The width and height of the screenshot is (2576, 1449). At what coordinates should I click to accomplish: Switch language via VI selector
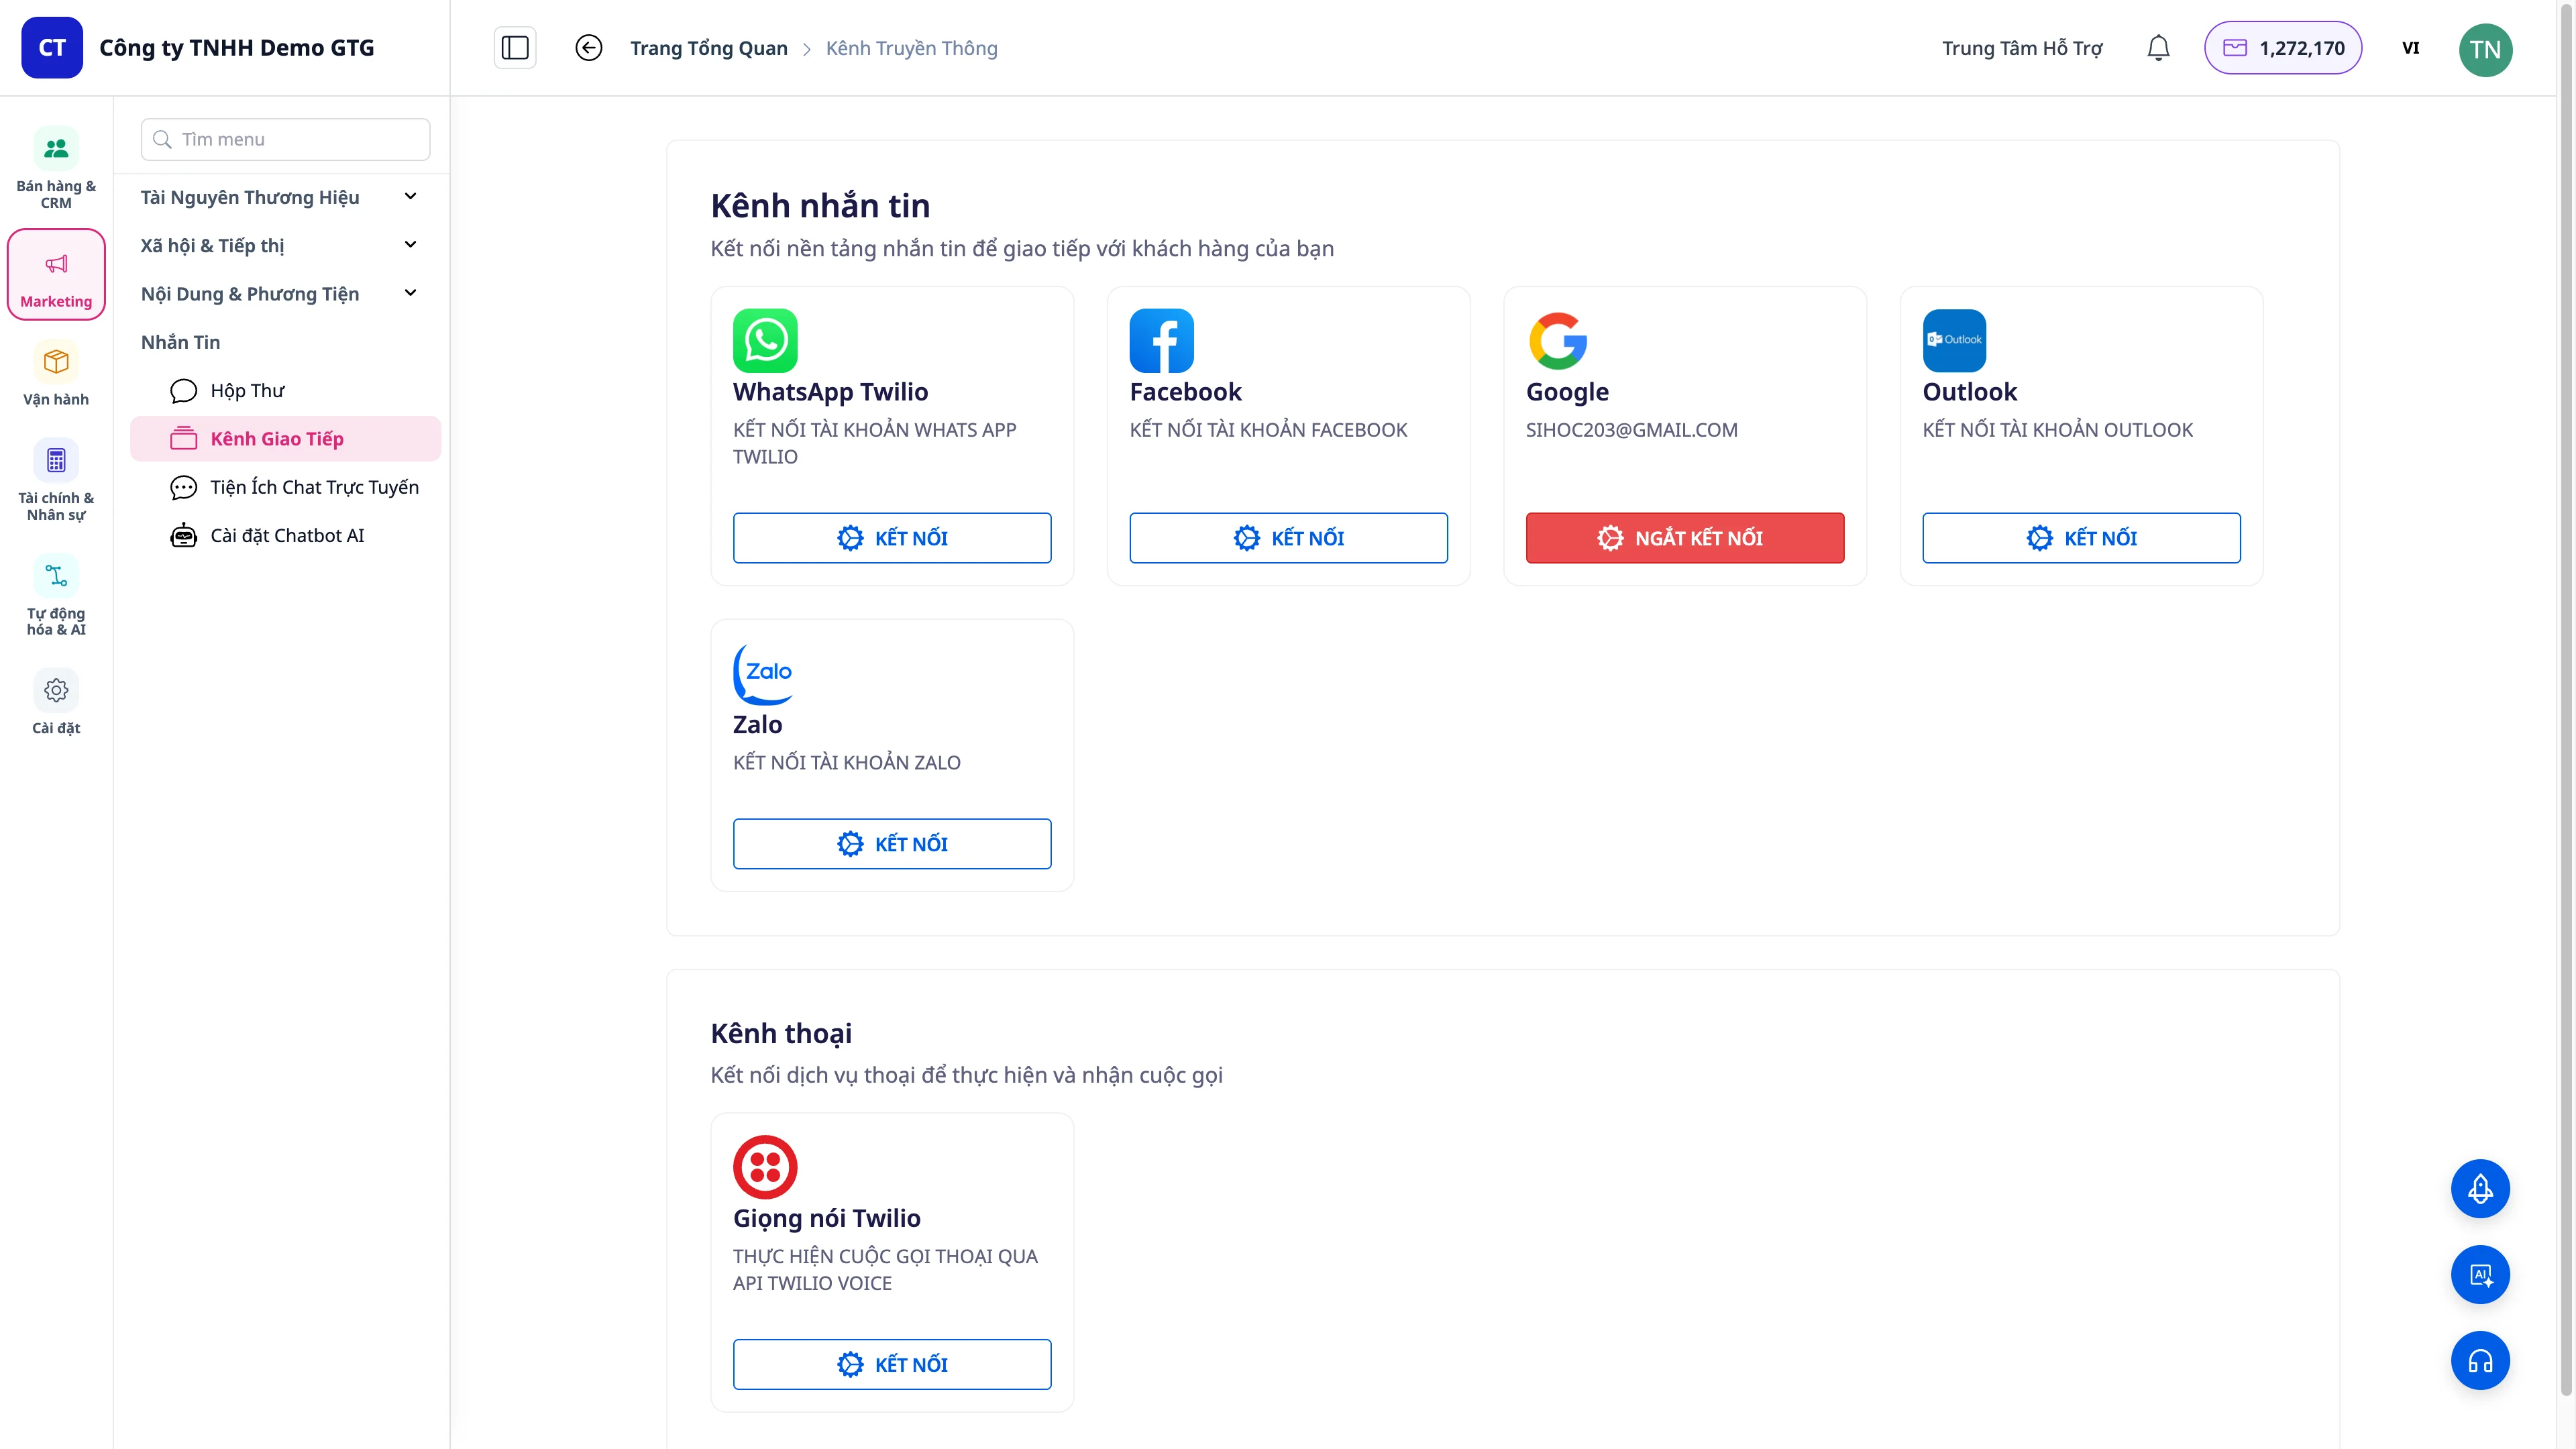point(2410,48)
